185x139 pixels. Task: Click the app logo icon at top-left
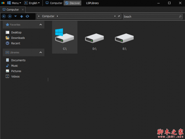tap(3, 3)
